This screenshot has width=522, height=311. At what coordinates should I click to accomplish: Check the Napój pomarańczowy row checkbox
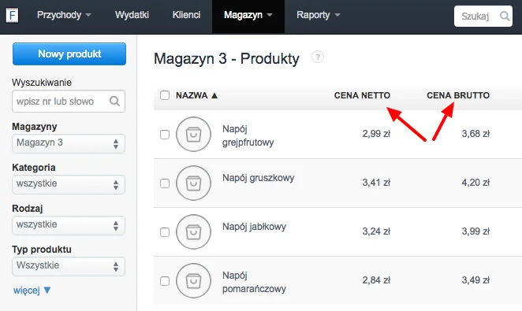click(x=165, y=281)
